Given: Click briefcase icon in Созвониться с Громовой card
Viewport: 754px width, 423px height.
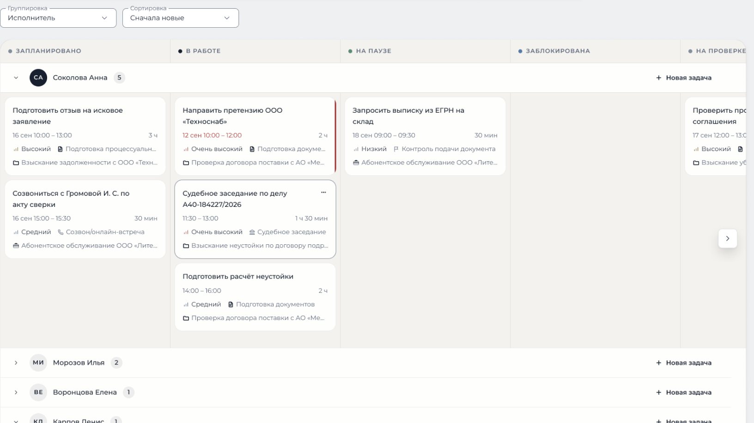Looking at the screenshot, I should (x=16, y=246).
